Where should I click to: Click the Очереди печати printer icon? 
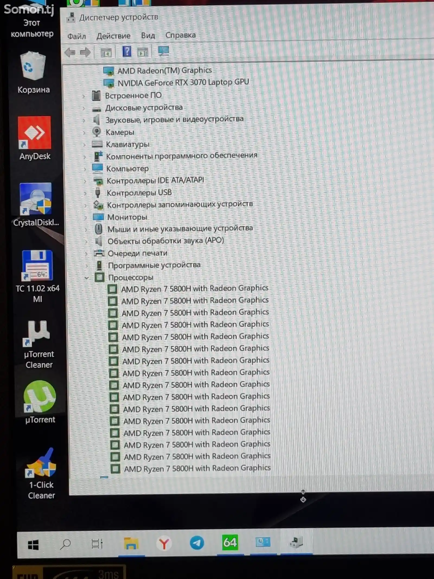(x=99, y=253)
